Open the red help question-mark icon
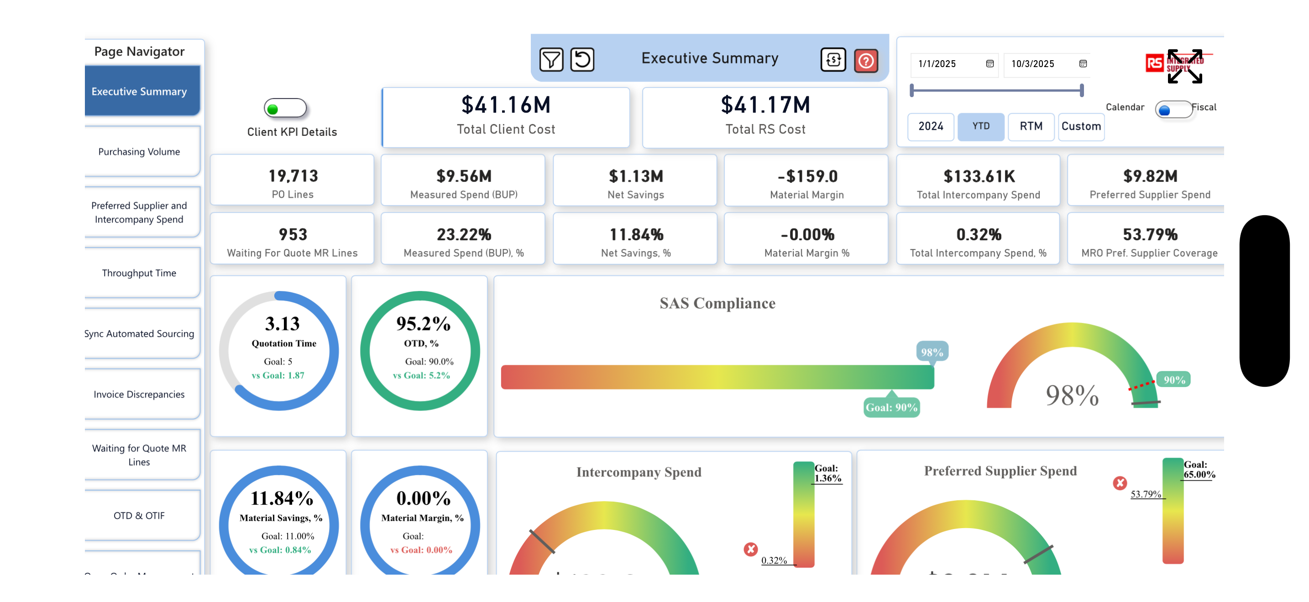The width and height of the screenshot is (1309, 602). pos(866,61)
